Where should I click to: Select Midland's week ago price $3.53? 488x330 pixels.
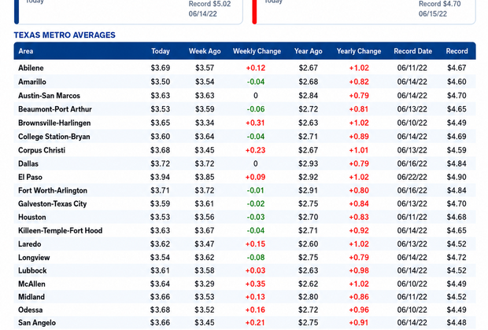tap(205, 297)
